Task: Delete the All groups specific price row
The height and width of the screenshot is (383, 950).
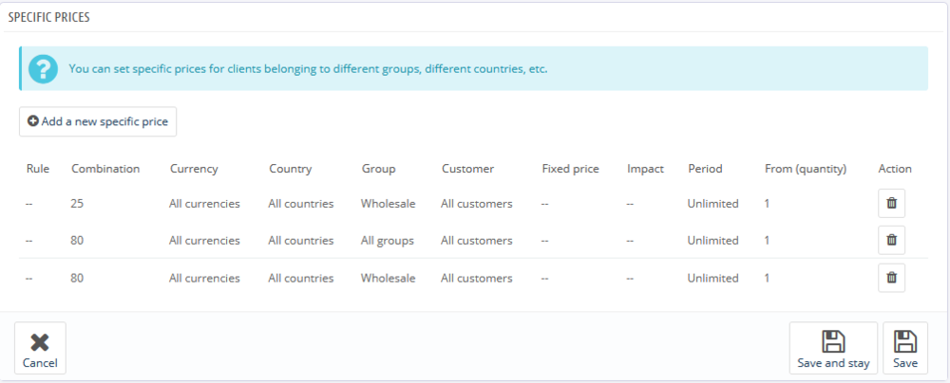Action: point(891,240)
